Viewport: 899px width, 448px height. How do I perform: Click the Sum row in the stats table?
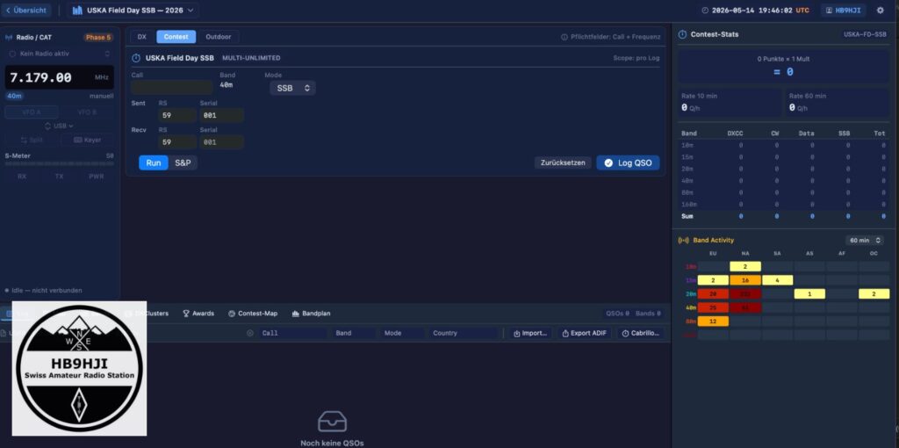point(783,216)
